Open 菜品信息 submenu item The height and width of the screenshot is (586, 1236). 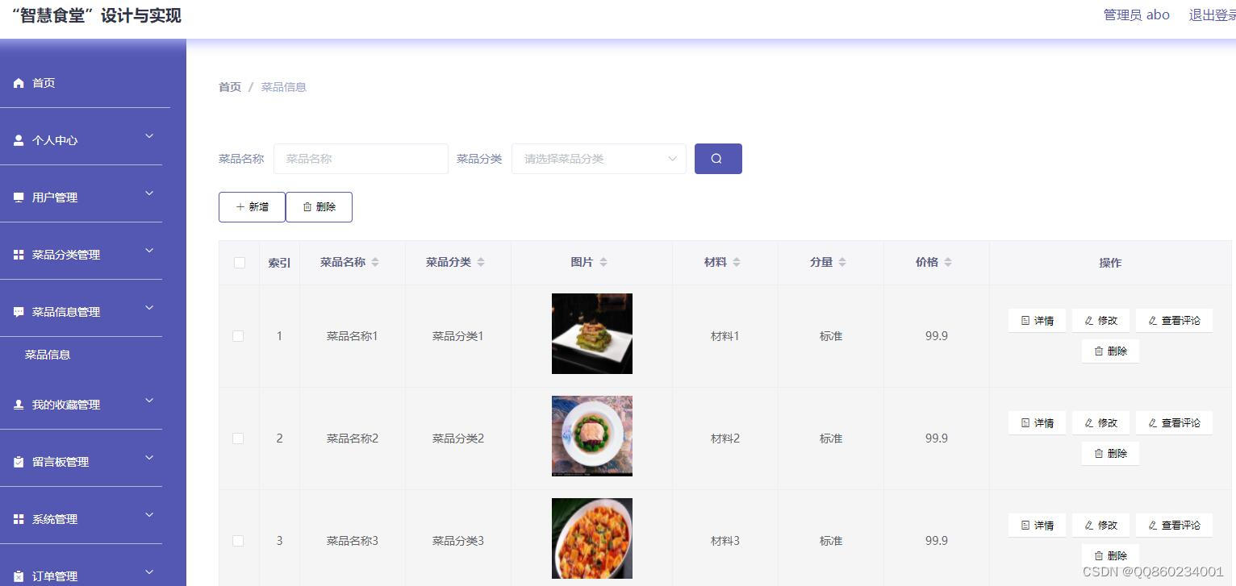pyautogui.click(x=48, y=354)
